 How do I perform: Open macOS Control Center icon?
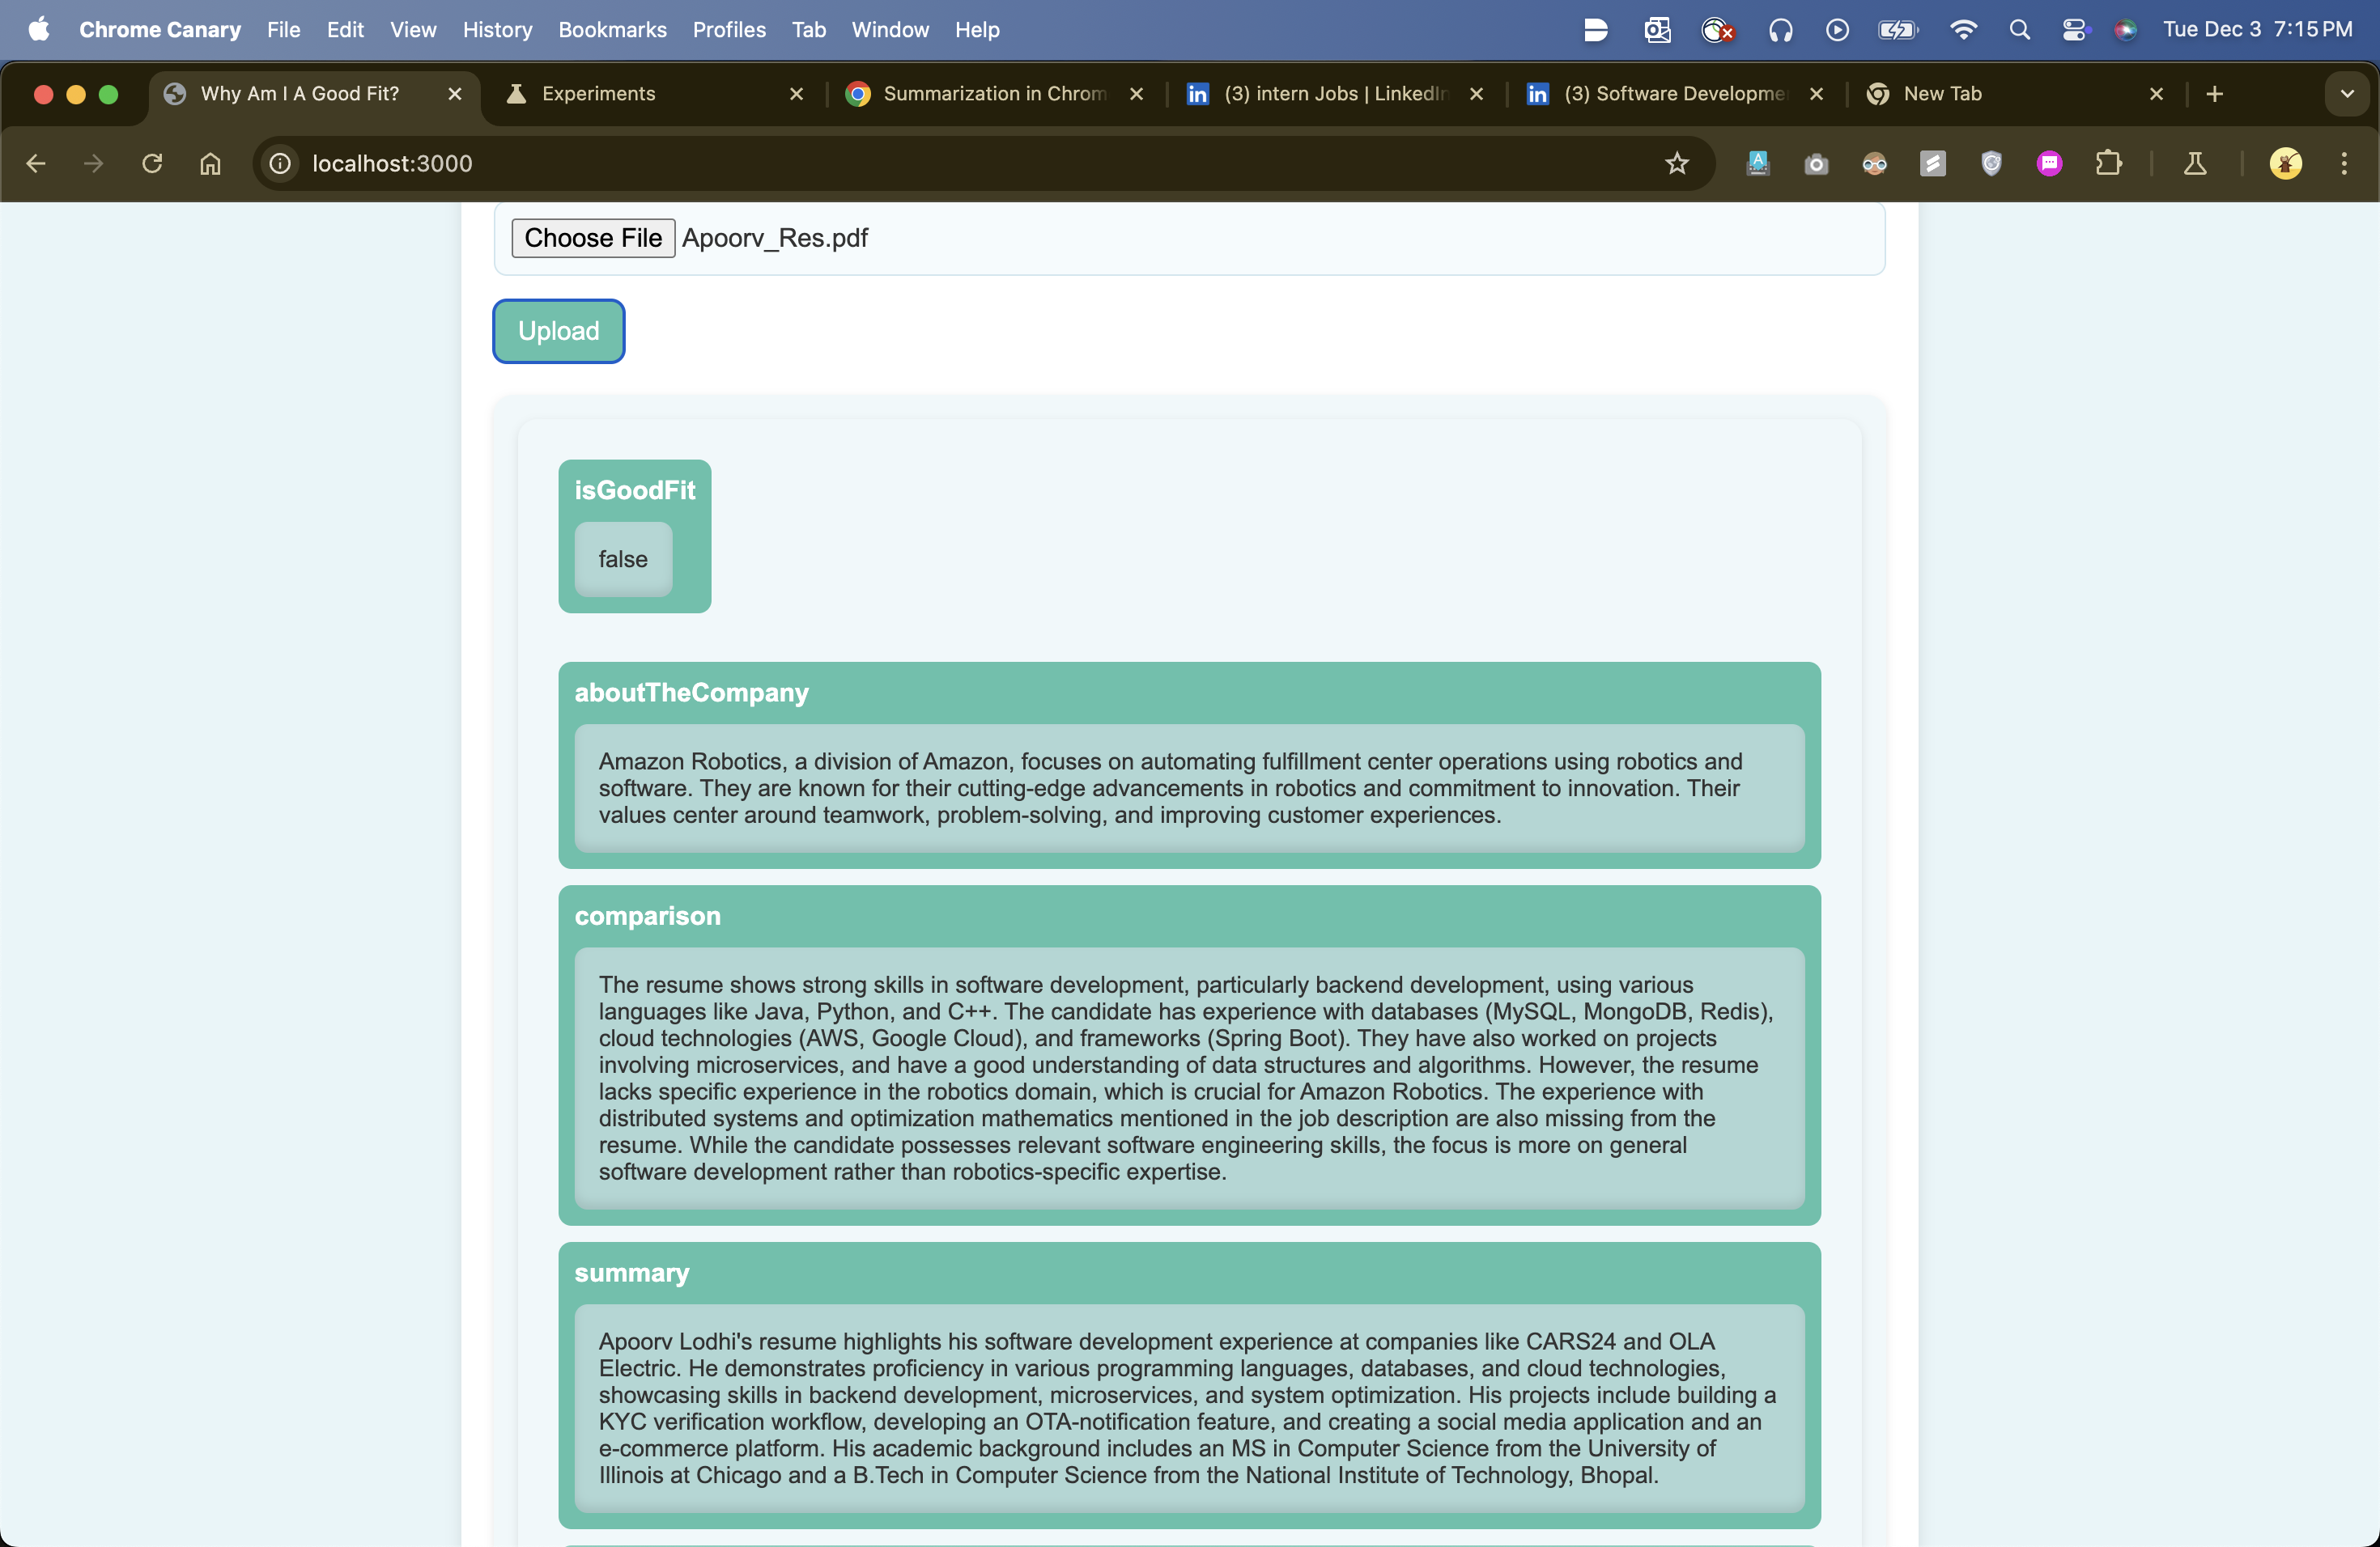point(2074,30)
